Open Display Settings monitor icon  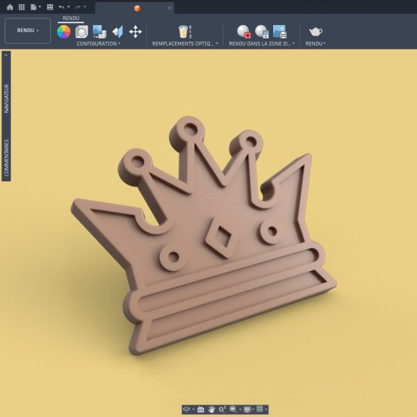pyautogui.click(x=247, y=409)
